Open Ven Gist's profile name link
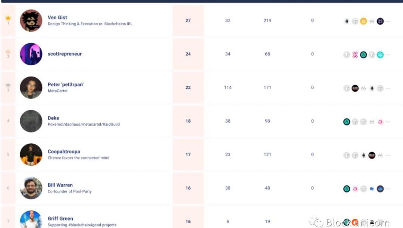Image resolution: width=403 pixels, height=228 pixels. [x=57, y=18]
